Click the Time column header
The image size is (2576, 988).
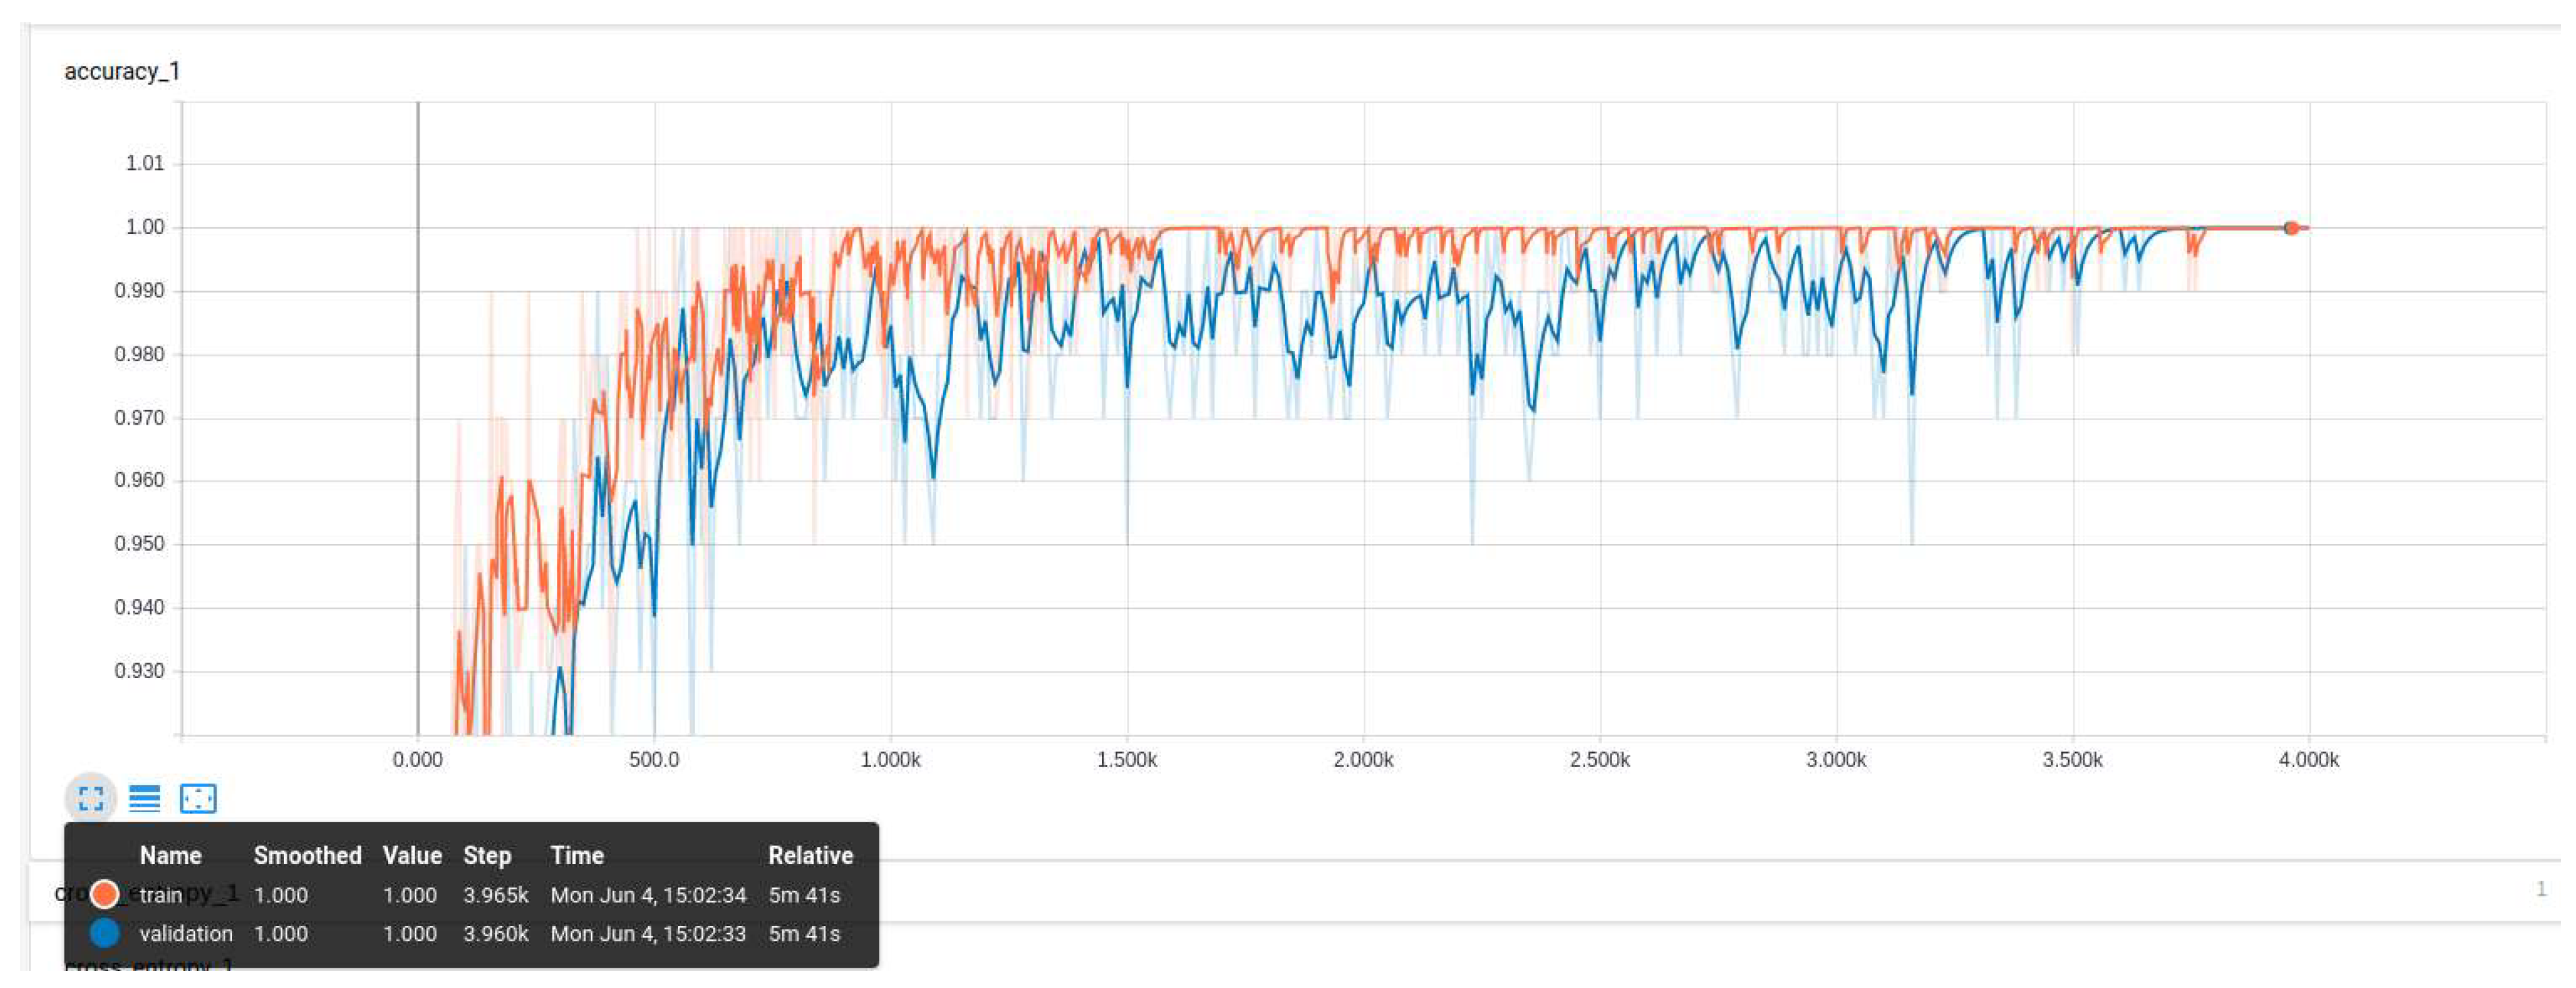577,856
